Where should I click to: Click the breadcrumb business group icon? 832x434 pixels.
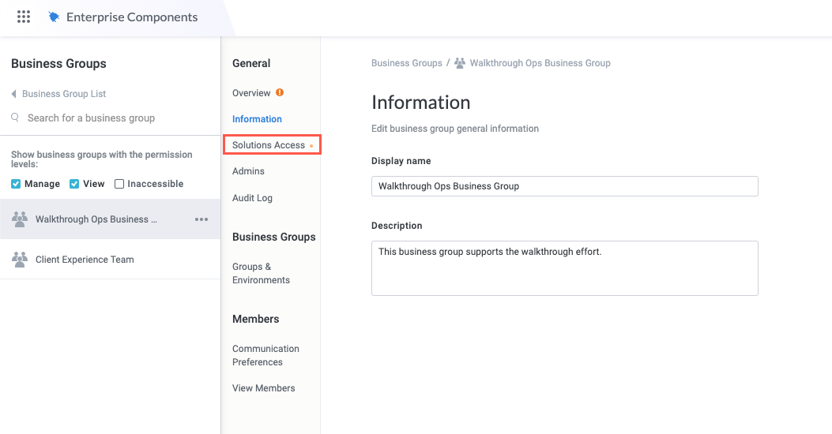coord(460,63)
